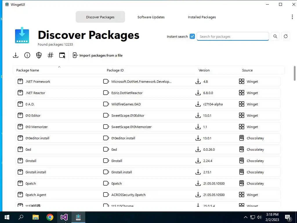The height and width of the screenshot is (223, 297).
Task: Toggle the Instant search checkbox
Action: (x=192, y=36)
